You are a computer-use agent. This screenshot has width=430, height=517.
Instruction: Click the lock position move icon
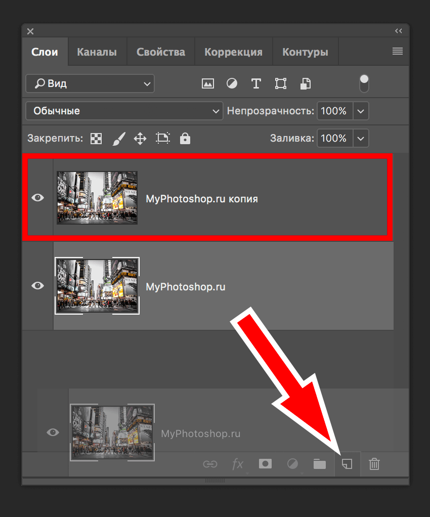(x=140, y=138)
